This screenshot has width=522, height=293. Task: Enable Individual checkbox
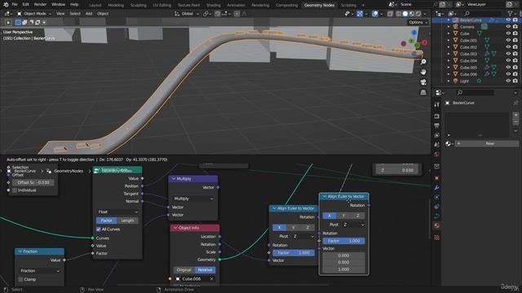[15, 190]
